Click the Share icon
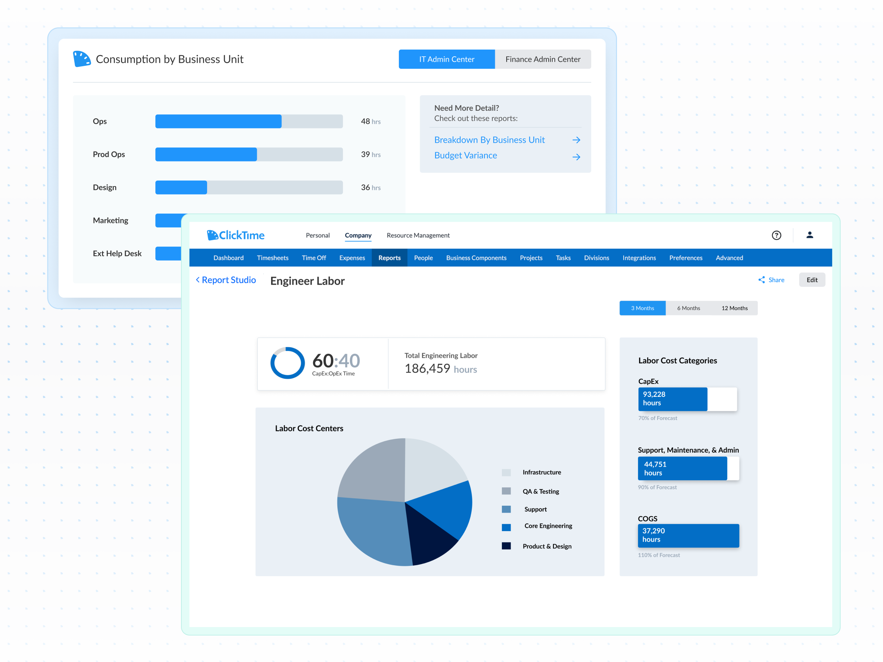 (761, 280)
